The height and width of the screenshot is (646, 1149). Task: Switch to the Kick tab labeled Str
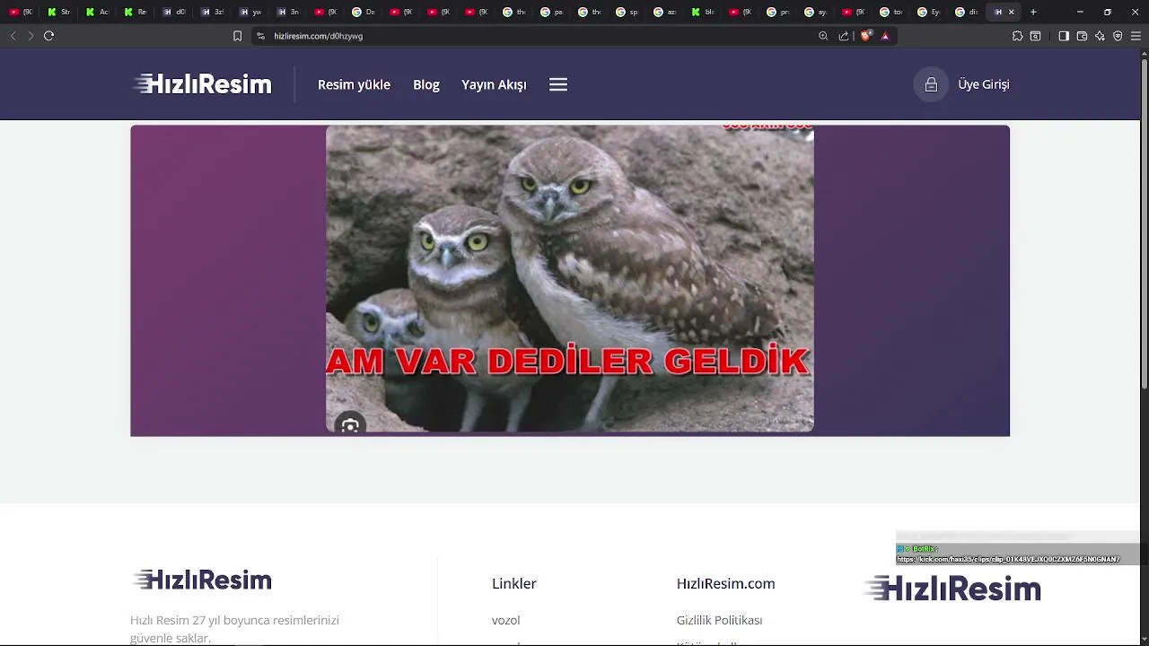click(59, 12)
